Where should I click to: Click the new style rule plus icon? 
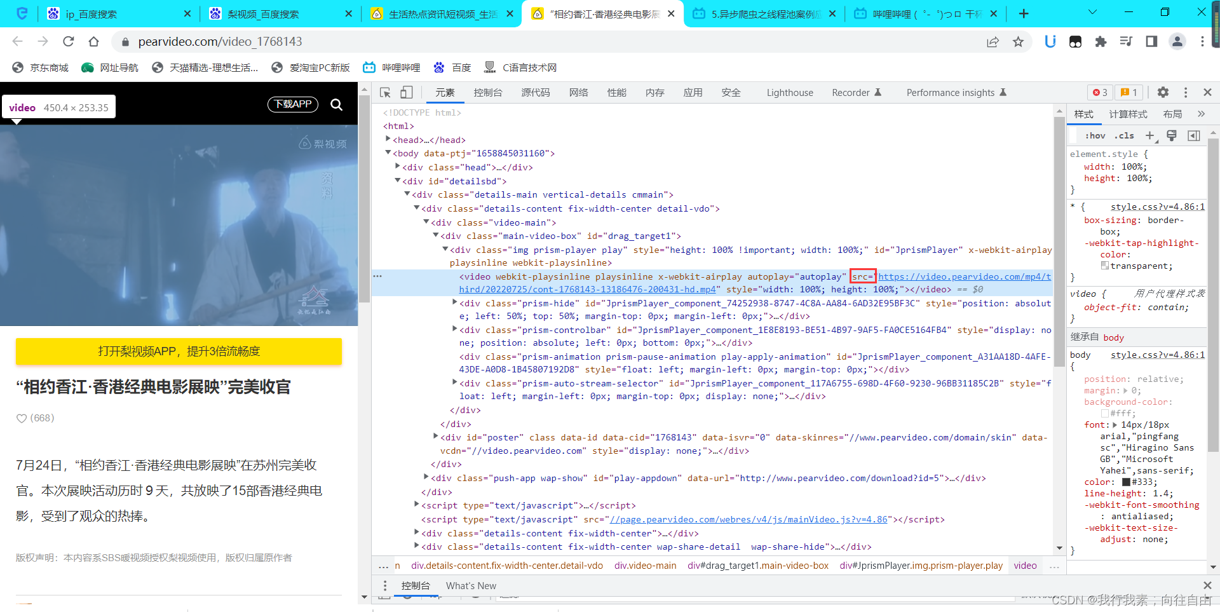1150,135
